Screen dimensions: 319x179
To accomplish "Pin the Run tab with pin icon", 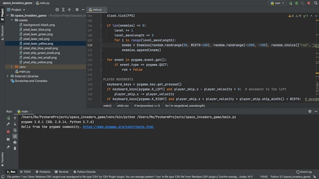I will click(x=8, y=147).
